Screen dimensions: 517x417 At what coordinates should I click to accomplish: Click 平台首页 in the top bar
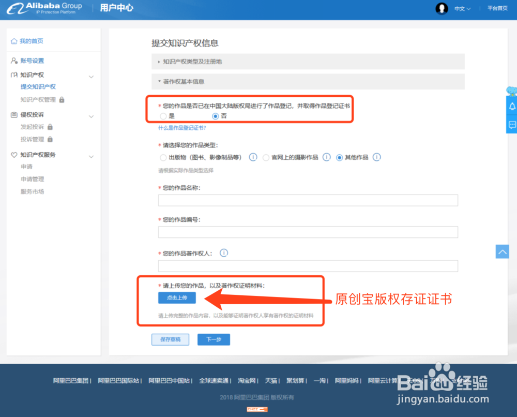tap(497, 8)
